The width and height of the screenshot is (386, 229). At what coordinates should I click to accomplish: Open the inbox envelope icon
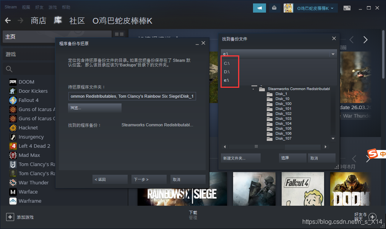(x=274, y=8)
